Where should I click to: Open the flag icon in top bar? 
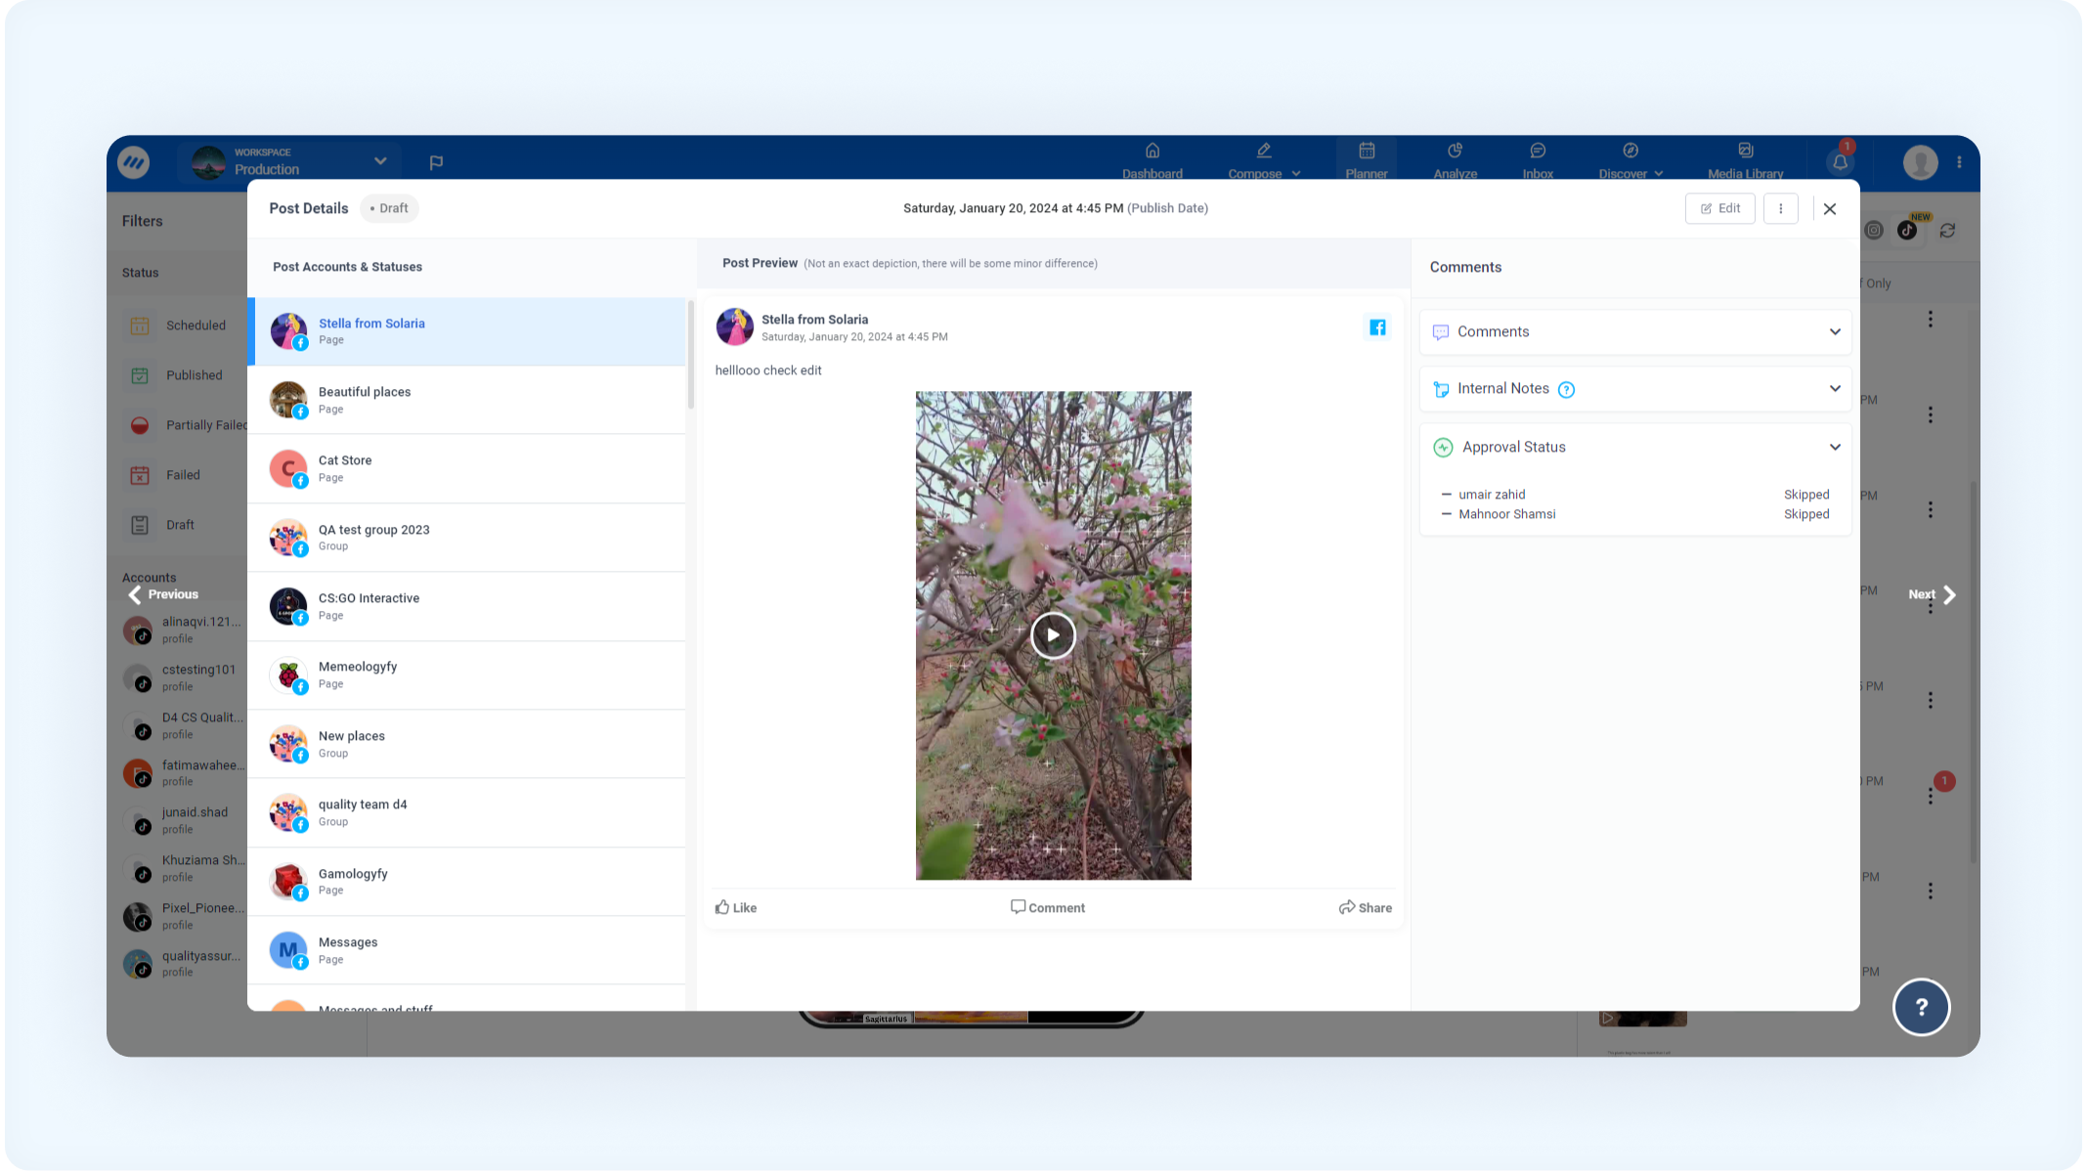(x=436, y=162)
